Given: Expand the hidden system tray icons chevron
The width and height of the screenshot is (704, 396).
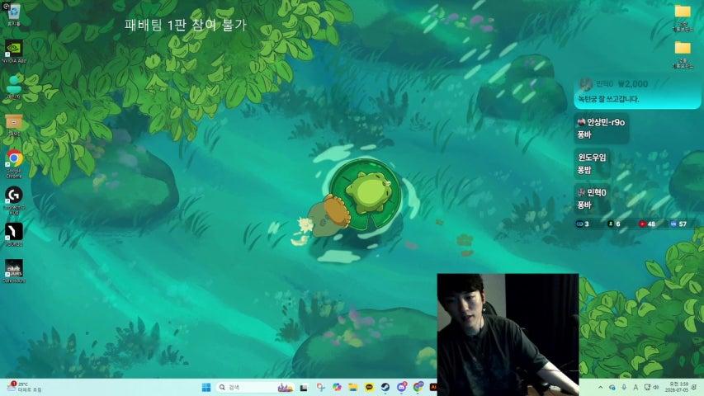Looking at the screenshot, I should click(600, 387).
